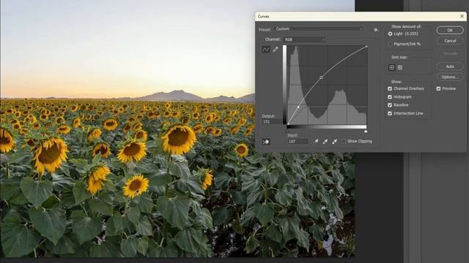Toggle Histogram checkbox

coord(390,97)
